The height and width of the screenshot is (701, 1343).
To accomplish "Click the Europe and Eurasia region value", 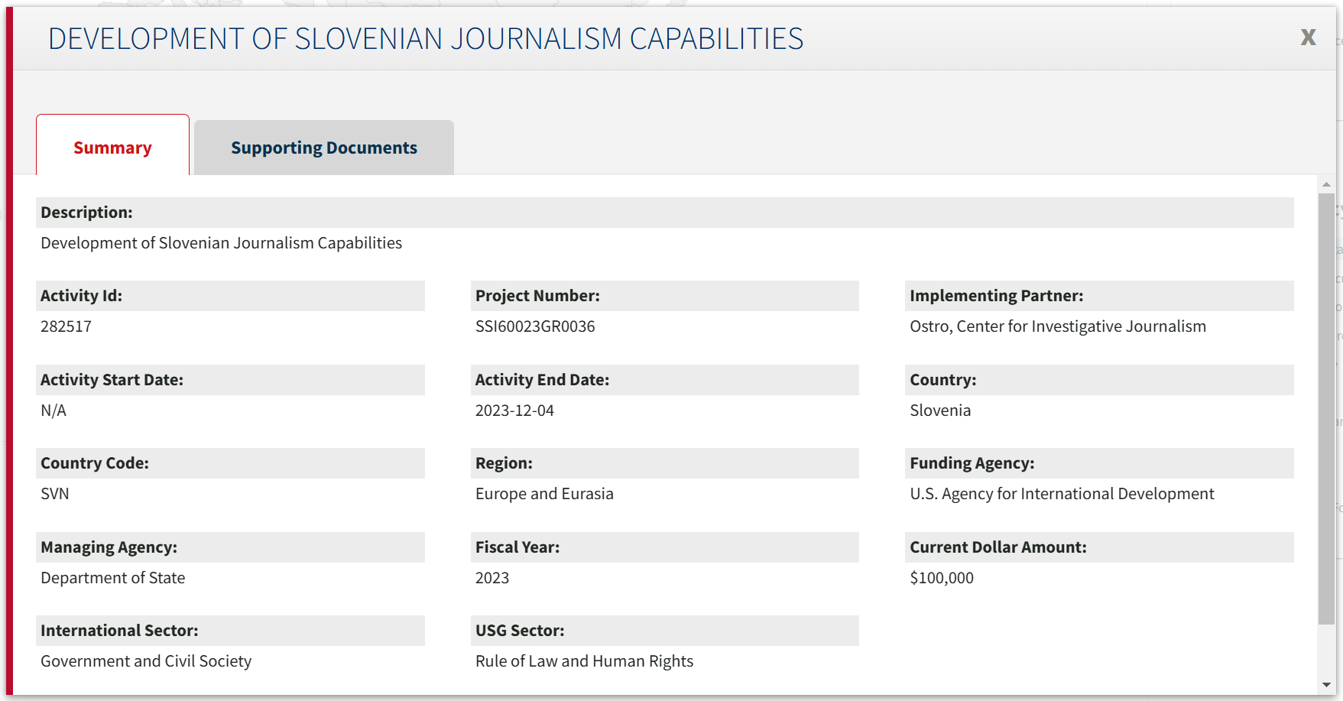I will (x=544, y=494).
